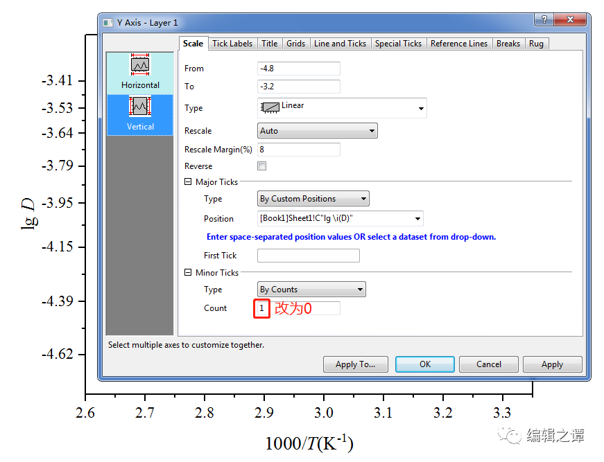604x462 pixels.
Task: Click the help question mark icon
Action: [x=543, y=20]
